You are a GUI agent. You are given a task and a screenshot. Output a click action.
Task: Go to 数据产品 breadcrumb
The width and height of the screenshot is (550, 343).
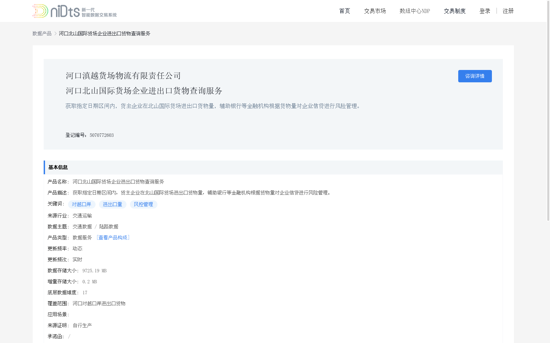[x=42, y=33]
